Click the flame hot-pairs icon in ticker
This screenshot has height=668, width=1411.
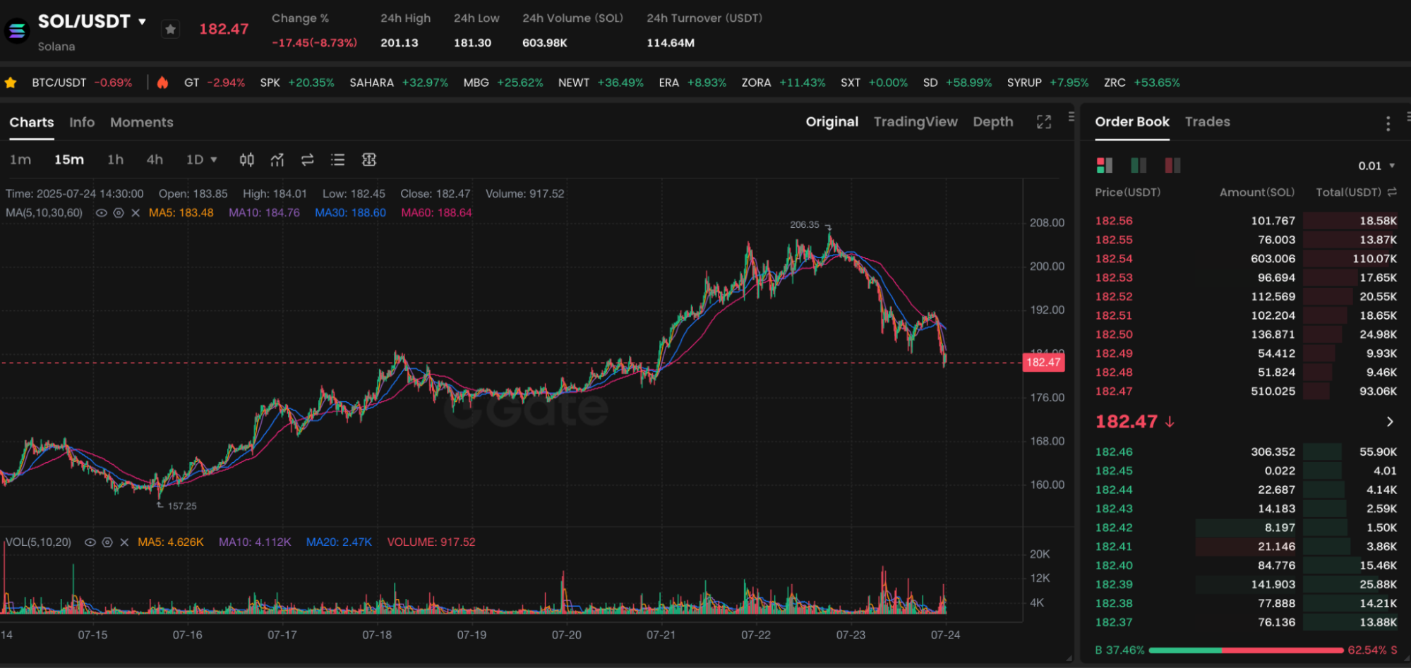tap(162, 83)
